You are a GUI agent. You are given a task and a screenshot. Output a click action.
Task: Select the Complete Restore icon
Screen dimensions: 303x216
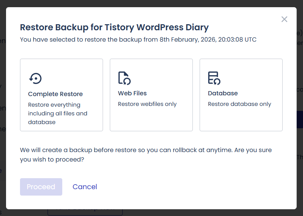(35, 78)
